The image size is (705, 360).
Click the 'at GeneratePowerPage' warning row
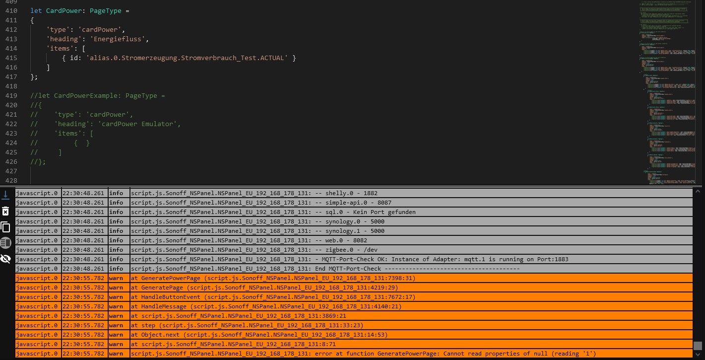[x=354, y=278]
